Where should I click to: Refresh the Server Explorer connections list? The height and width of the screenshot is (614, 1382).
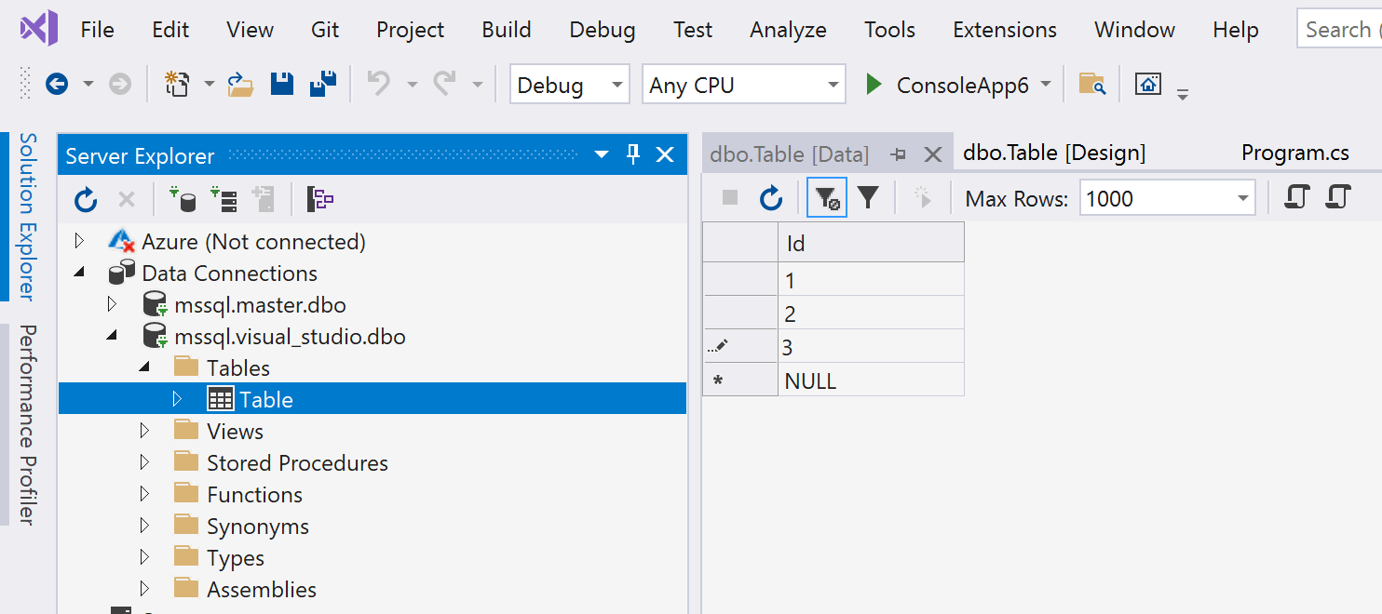85,198
